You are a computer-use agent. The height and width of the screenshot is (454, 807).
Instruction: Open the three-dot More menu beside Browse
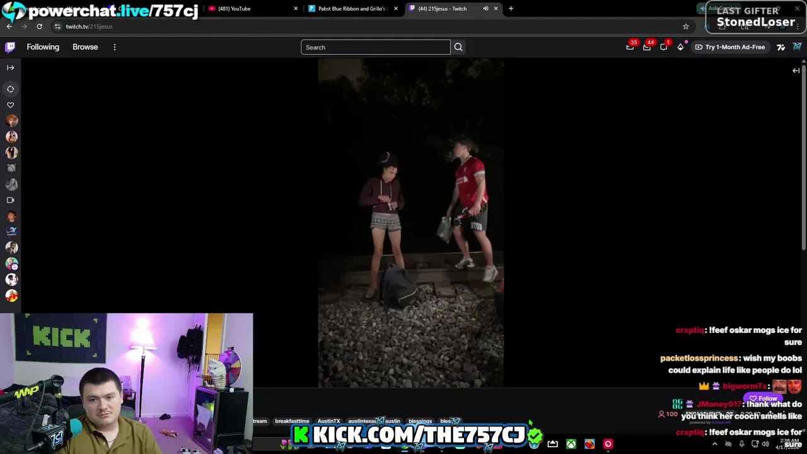coord(114,47)
